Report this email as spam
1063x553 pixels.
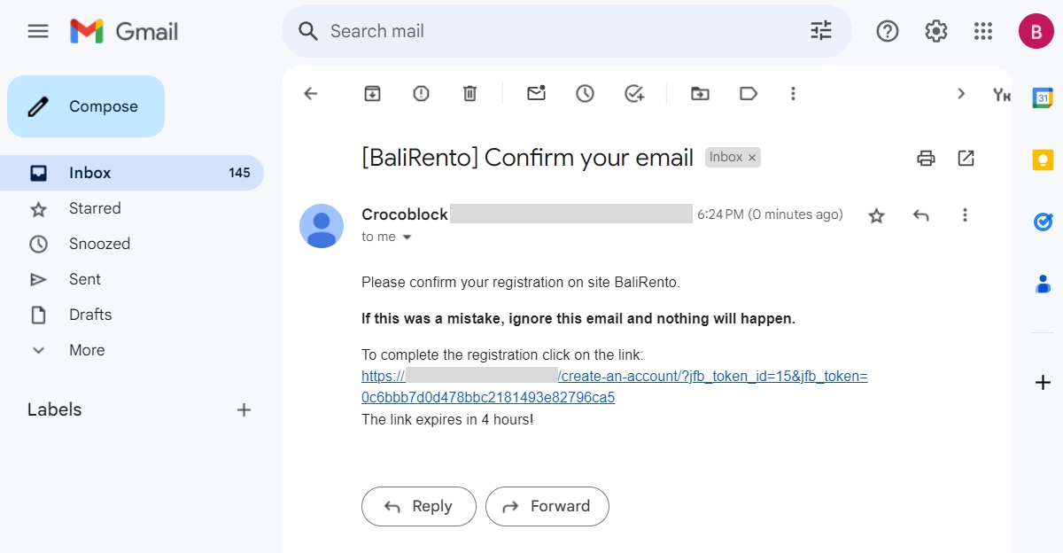pos(420,93)
